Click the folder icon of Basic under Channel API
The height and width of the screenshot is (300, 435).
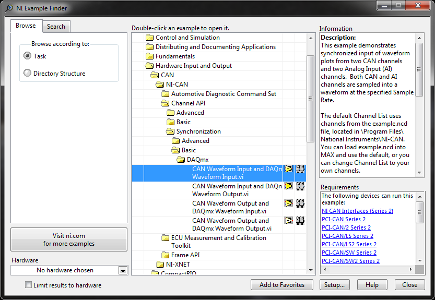pos(171,122)
